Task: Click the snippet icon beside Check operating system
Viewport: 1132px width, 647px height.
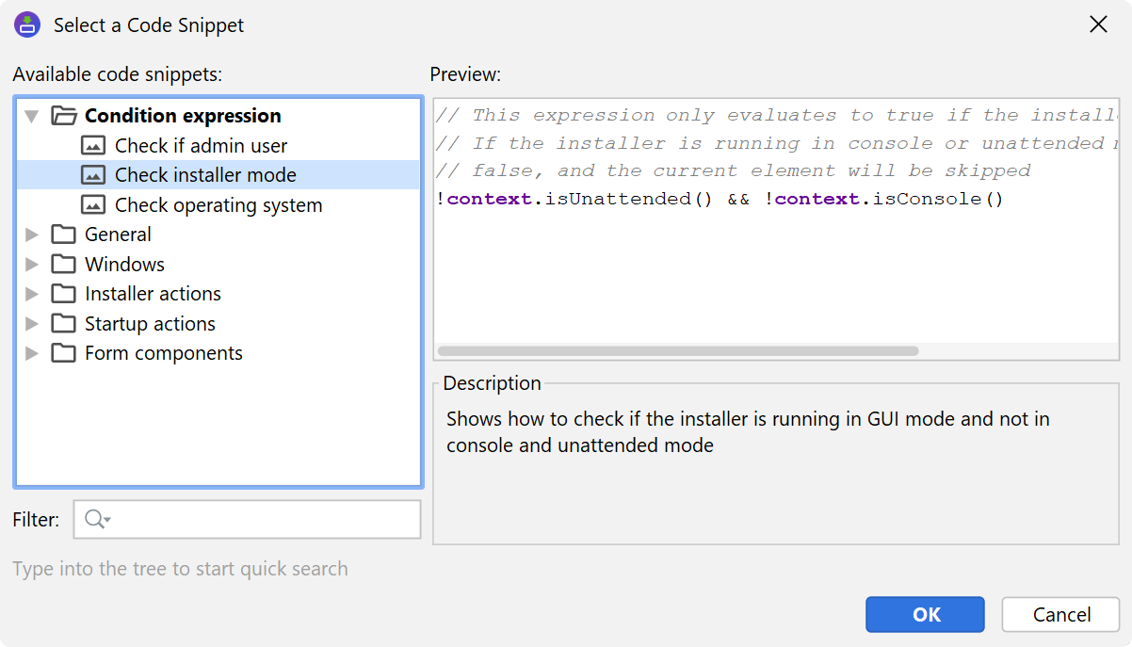Action: pos(93,205)
